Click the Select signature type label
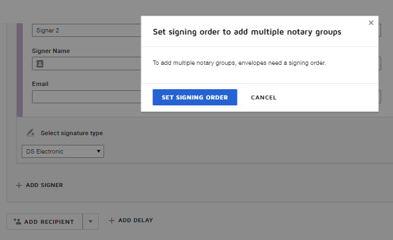Viewport: 393px width, 240px height. (x=72, y=133)
